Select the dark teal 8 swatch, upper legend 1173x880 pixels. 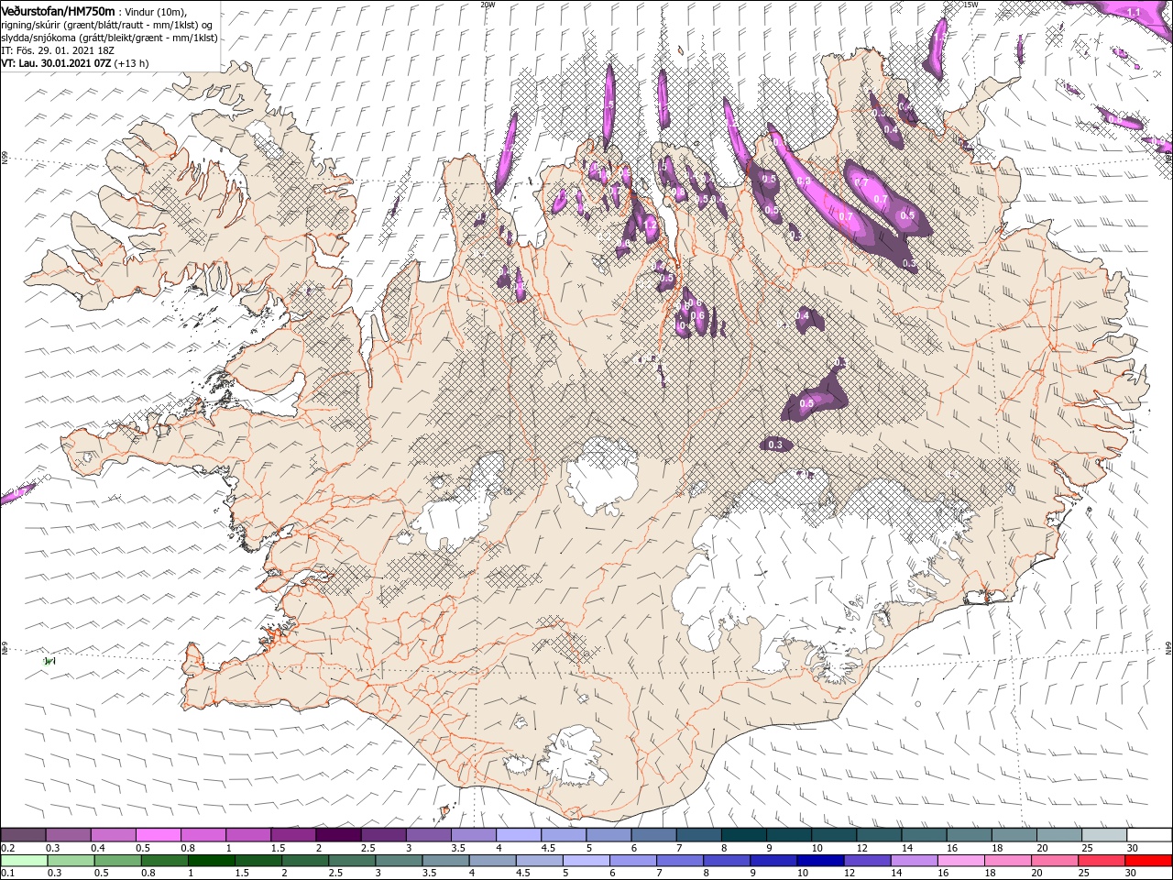point(744,835)
